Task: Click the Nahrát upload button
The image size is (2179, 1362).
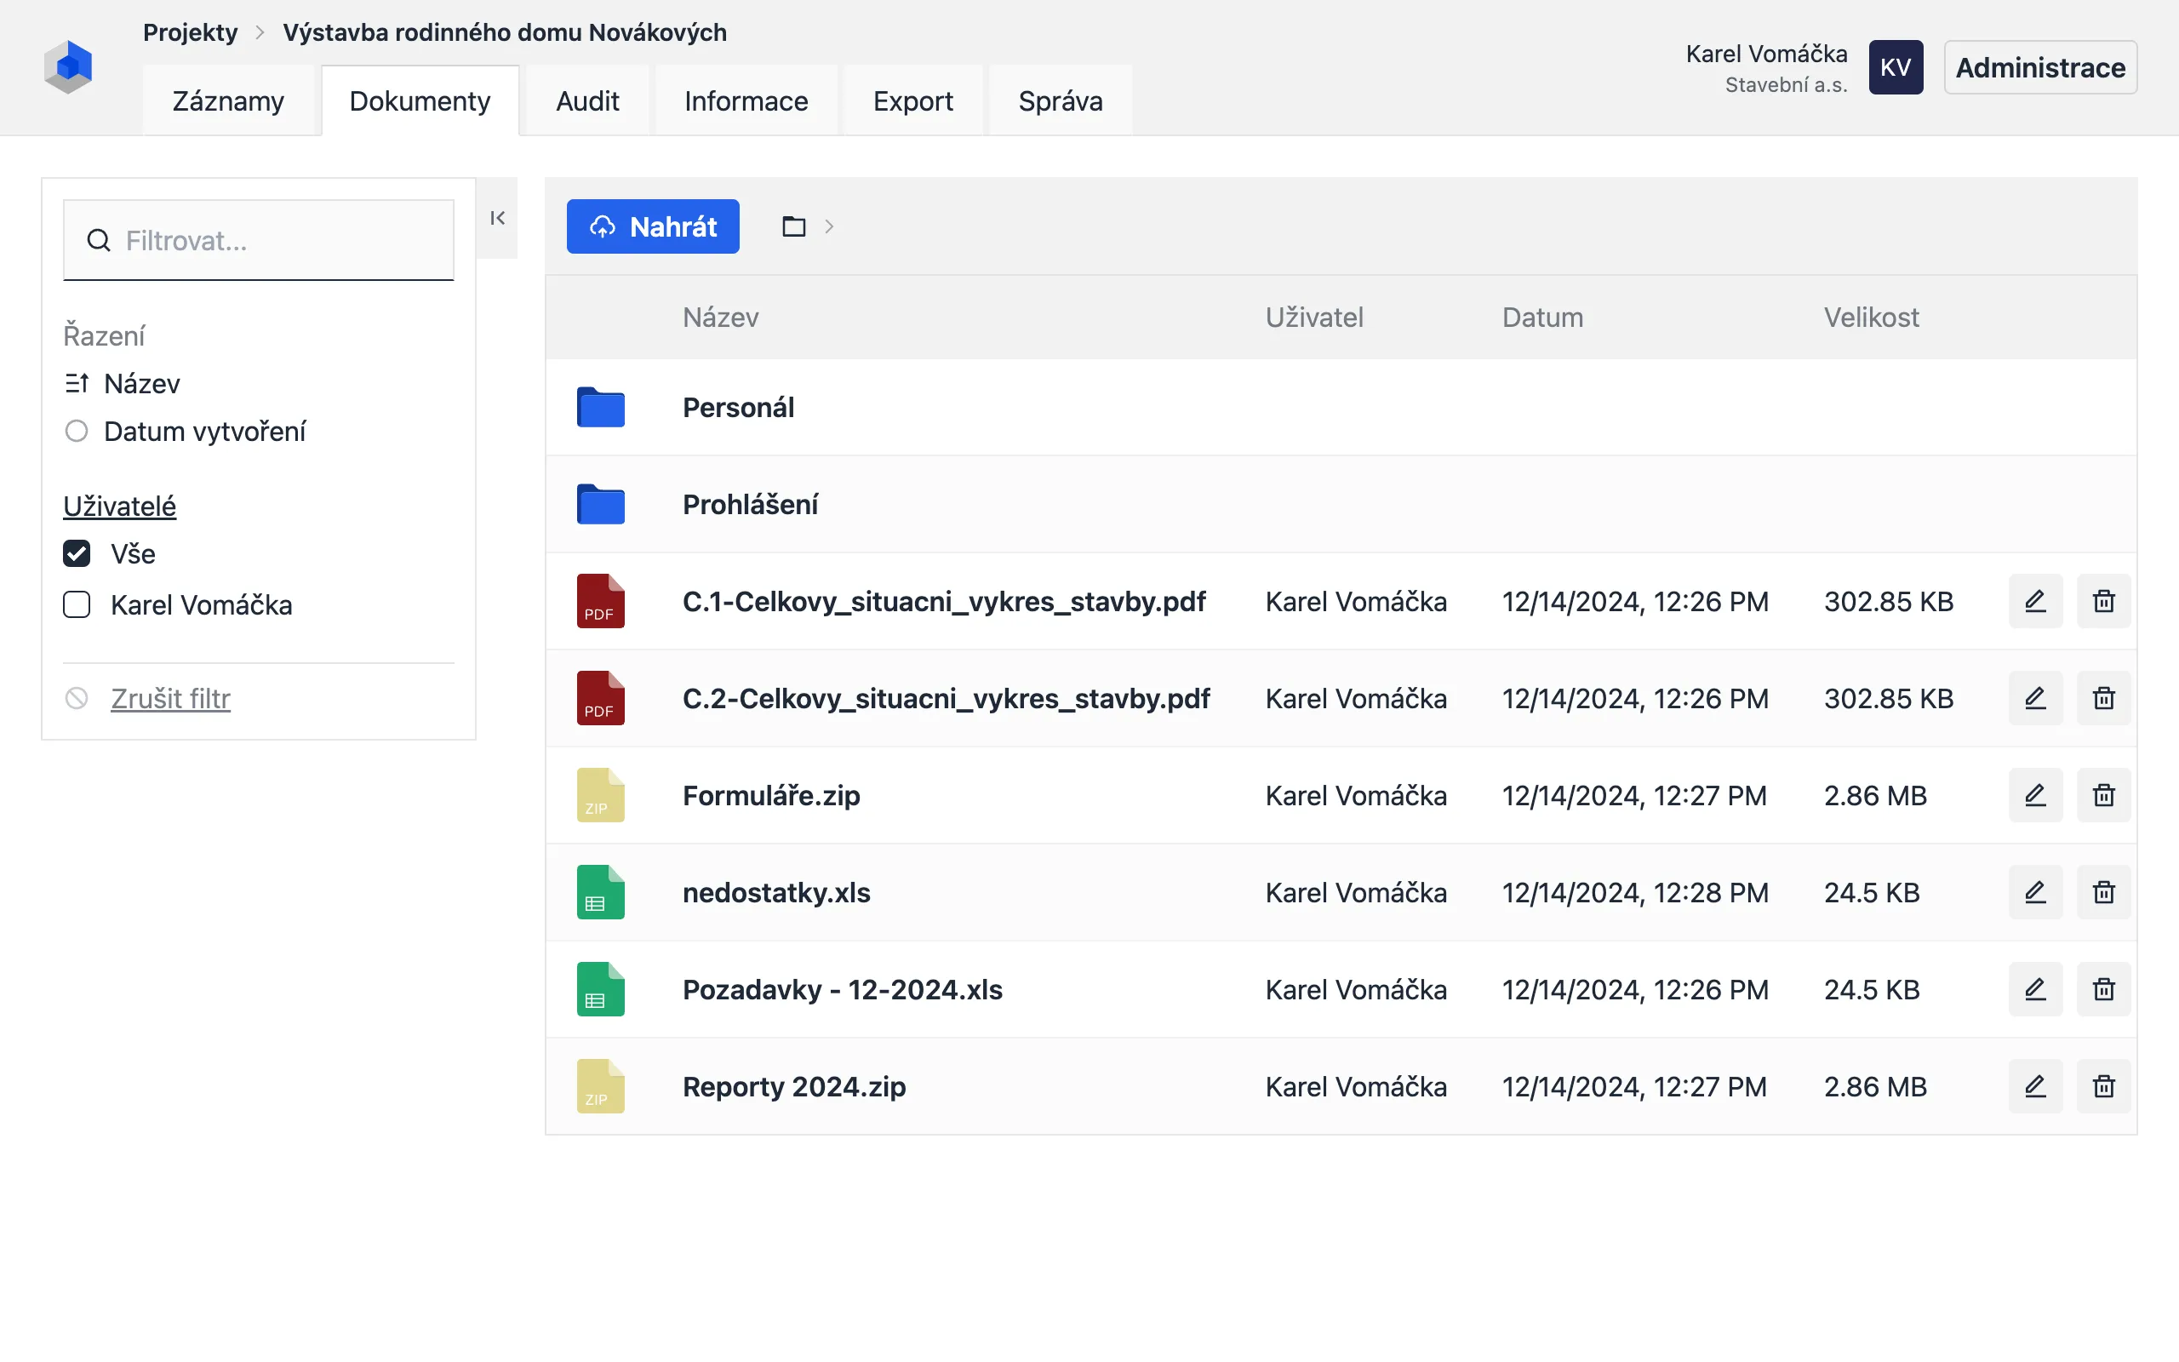Action: tap(653, 226)
